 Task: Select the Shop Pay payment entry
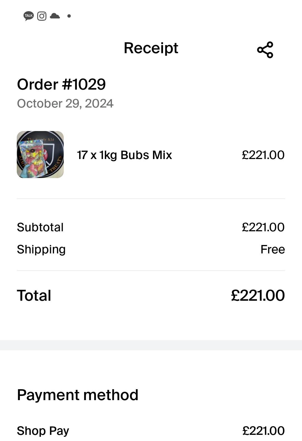(x=43, y=431)
